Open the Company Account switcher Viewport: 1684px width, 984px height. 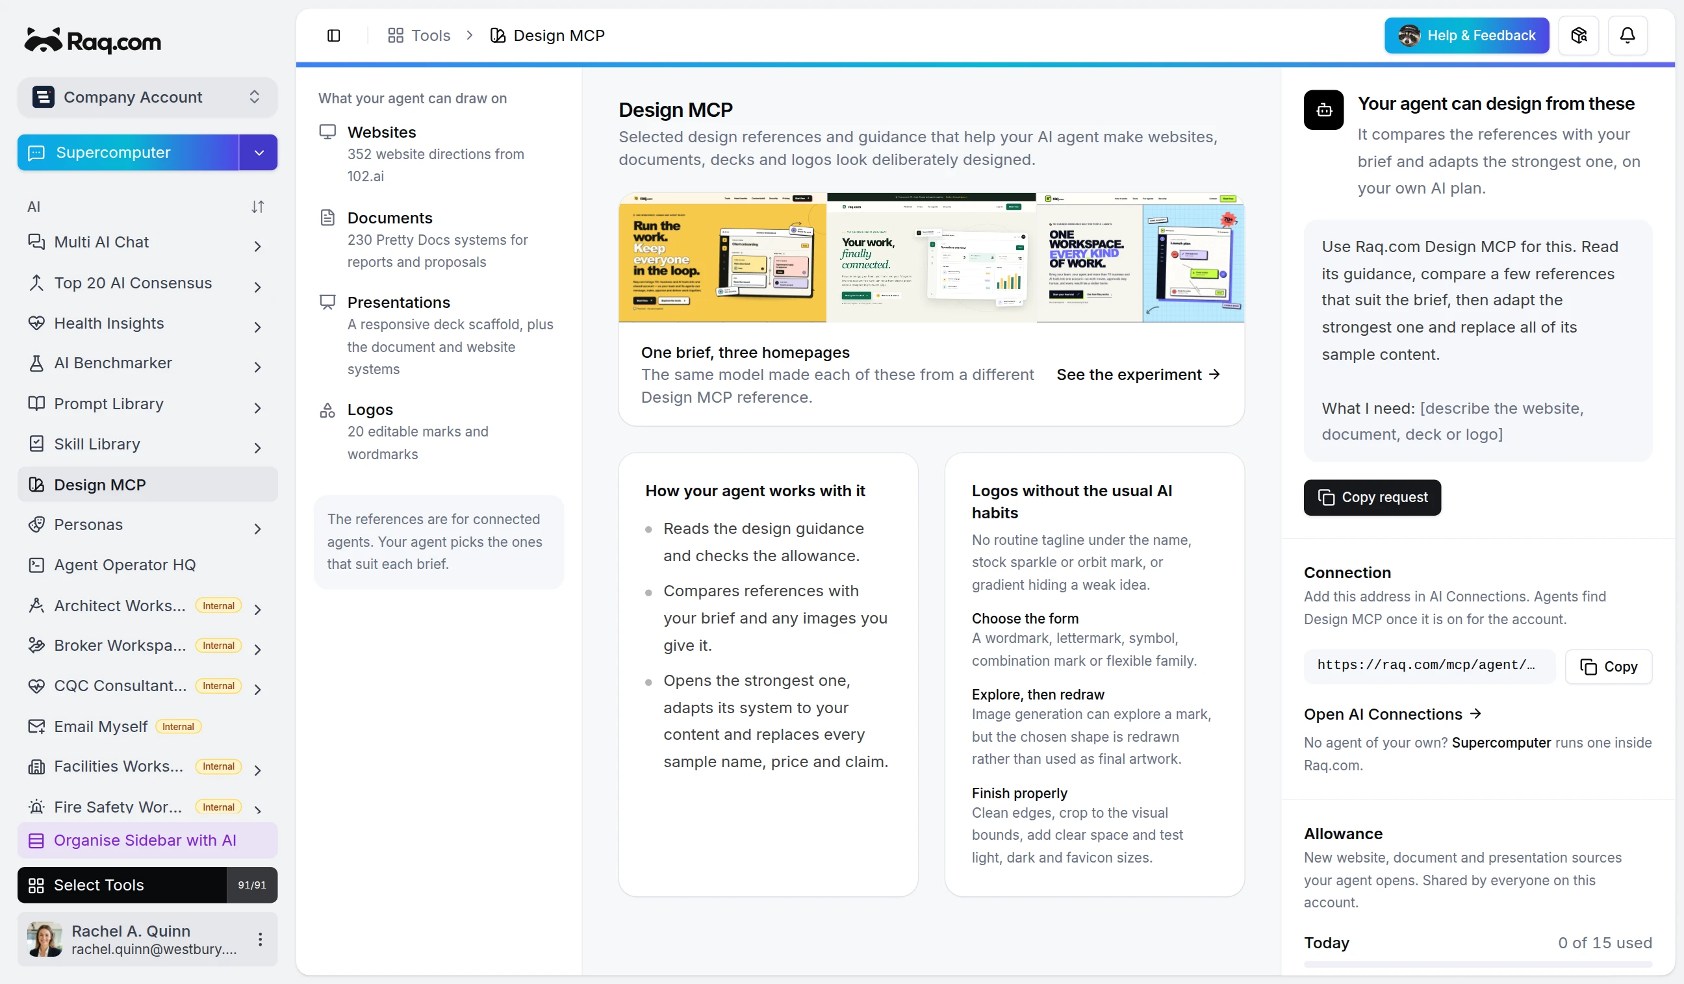pos(147,97)
